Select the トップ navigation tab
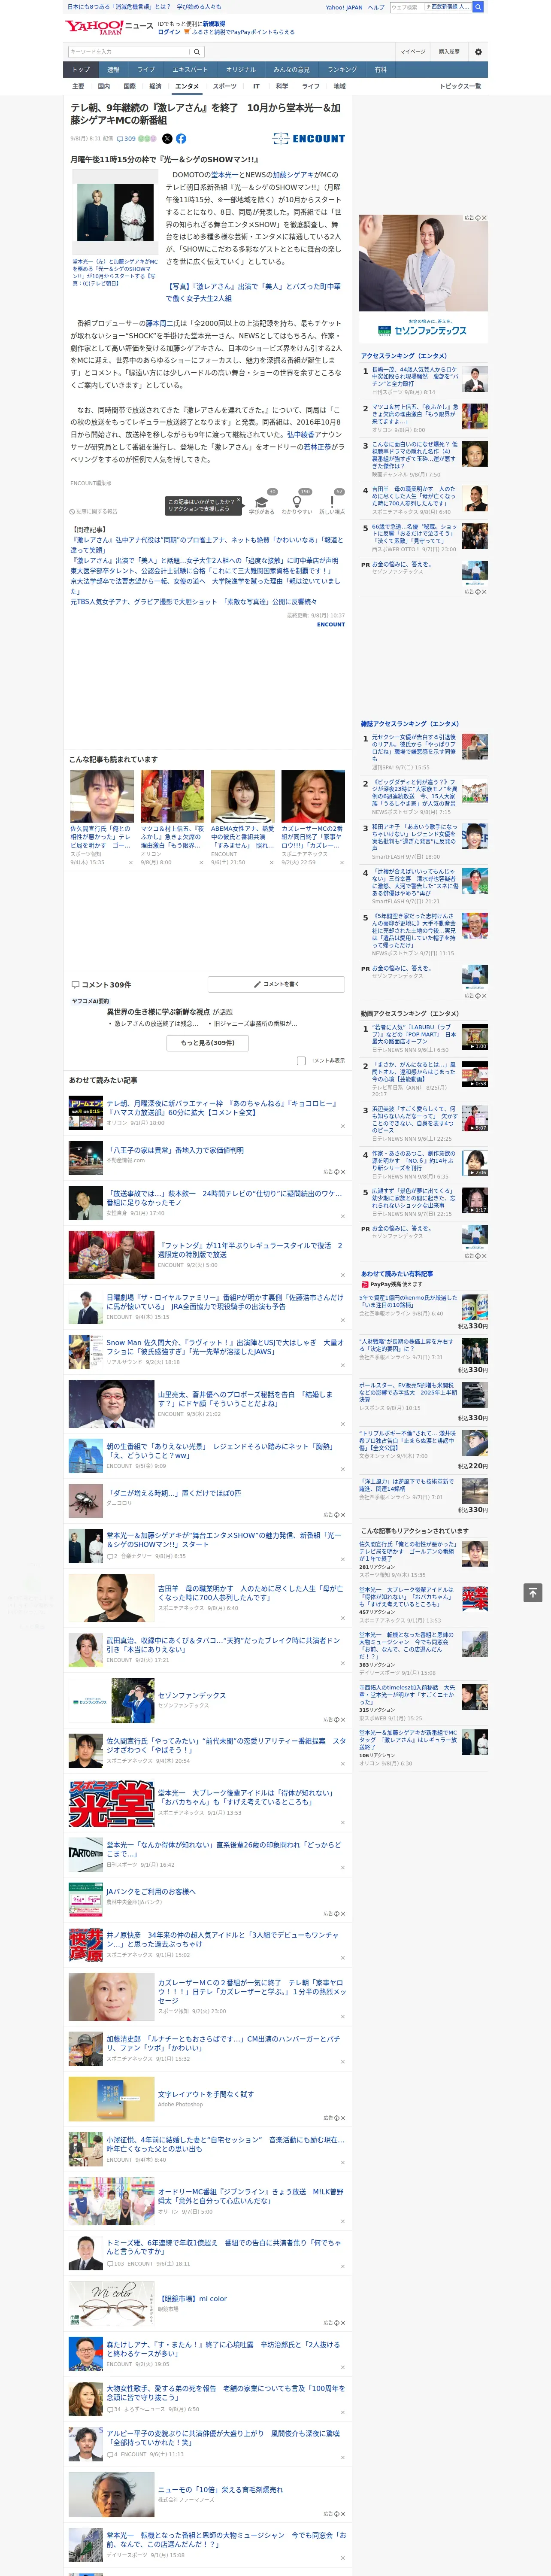This screenshot has height=2576, width=551. 81,69
